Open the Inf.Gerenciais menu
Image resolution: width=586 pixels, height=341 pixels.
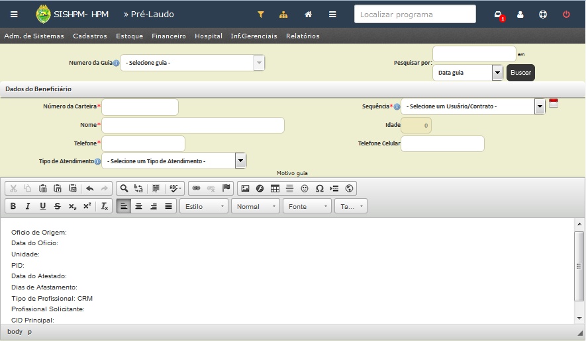pos(254,36)
